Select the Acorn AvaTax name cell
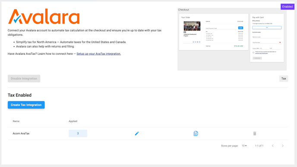The height and width of the screenshot is (167, 297). pyautogui.click(x=21, y=133)
